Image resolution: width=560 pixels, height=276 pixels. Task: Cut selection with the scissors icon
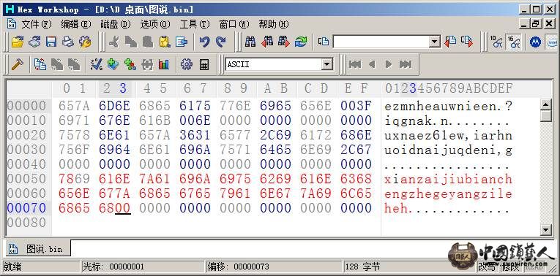point(113,42)
